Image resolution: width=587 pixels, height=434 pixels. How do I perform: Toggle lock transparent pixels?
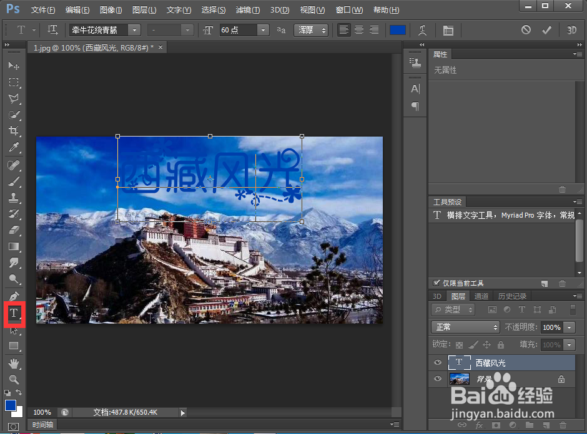pos(460,345)
